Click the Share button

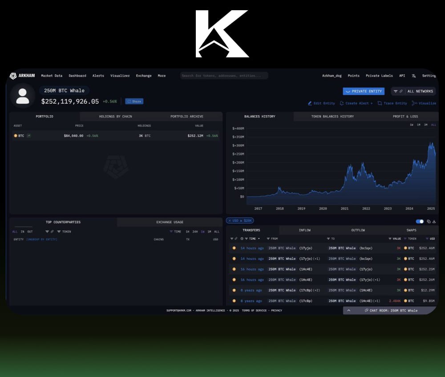coord(134,101)
